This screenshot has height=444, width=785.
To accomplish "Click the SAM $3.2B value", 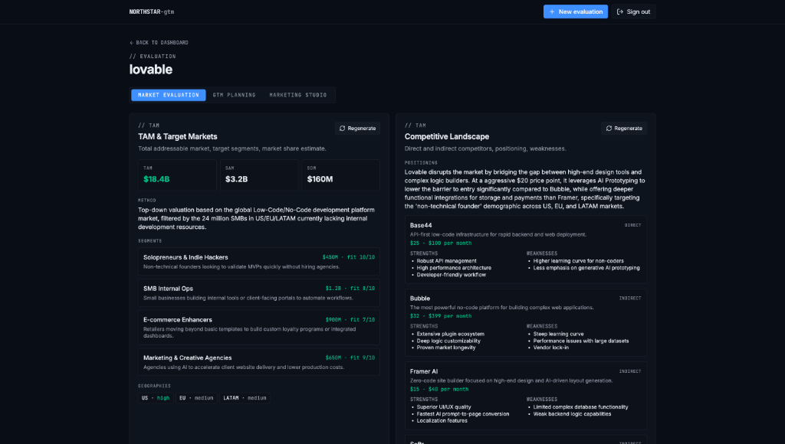I will pos(236,179).
